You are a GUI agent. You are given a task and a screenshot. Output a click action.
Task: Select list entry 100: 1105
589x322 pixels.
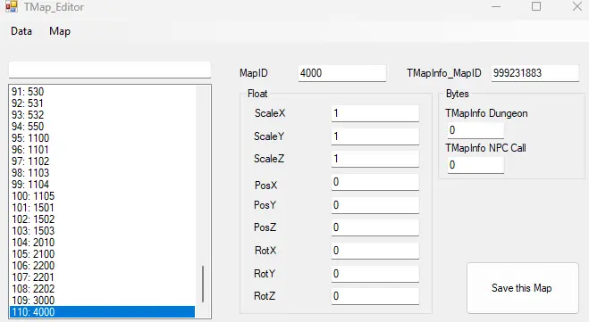102,196
